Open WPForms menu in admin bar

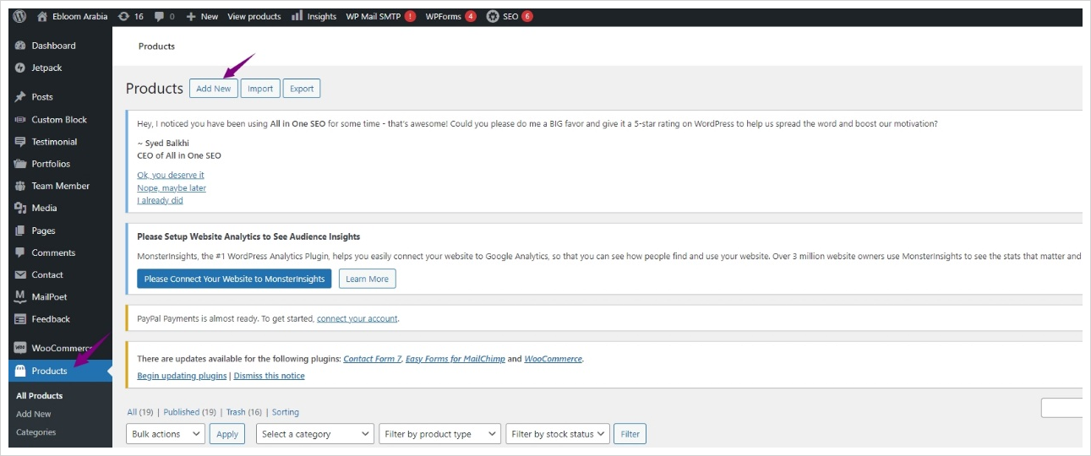tap(443, 16)
